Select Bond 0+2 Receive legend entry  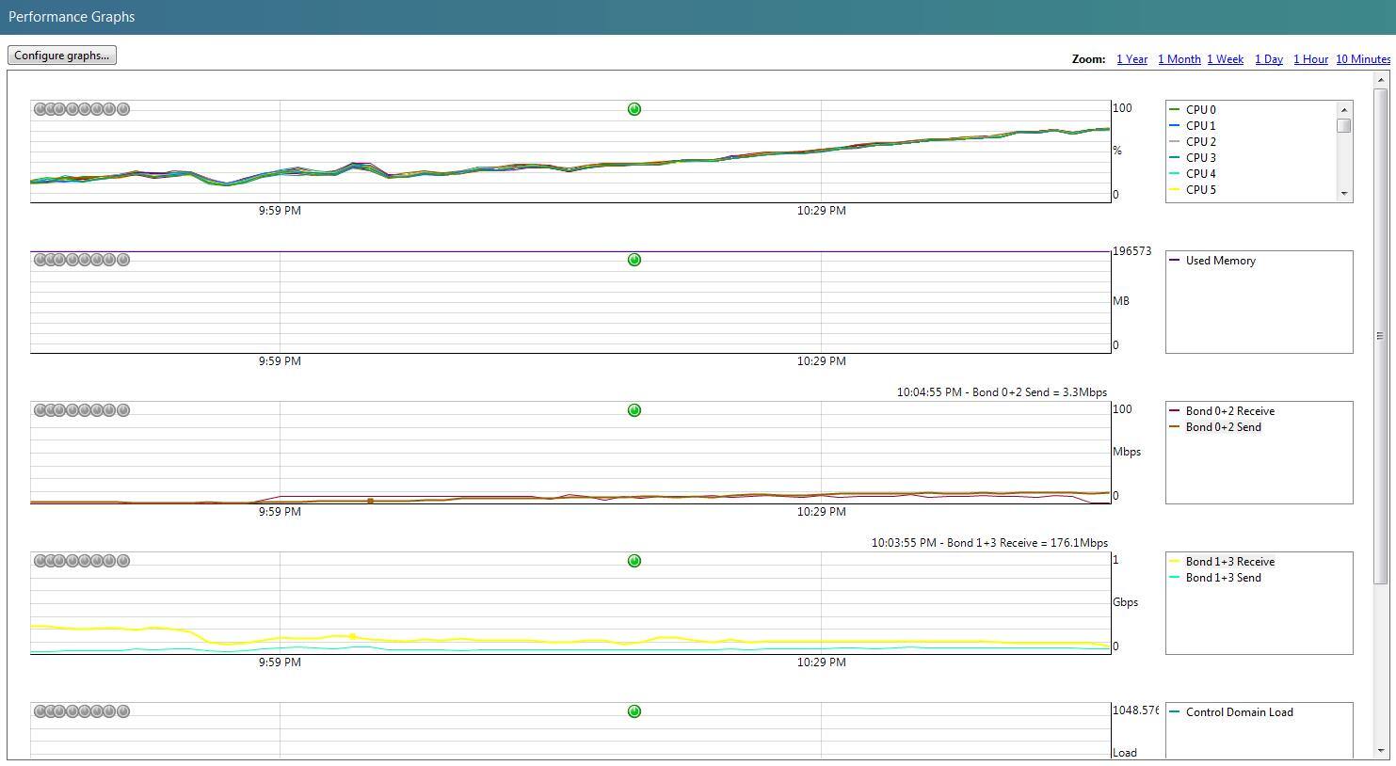[1229, 411]
